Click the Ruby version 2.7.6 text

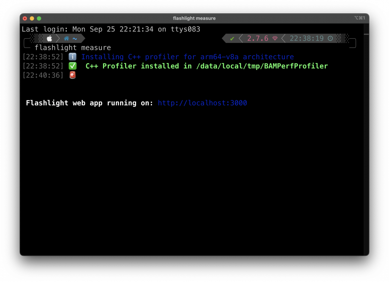tap(258, 38)
